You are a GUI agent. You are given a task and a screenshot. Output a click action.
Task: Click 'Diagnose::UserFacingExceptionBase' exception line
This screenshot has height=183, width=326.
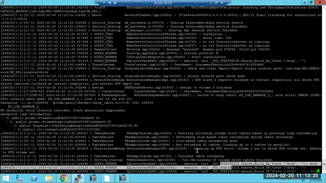(74, 126)
